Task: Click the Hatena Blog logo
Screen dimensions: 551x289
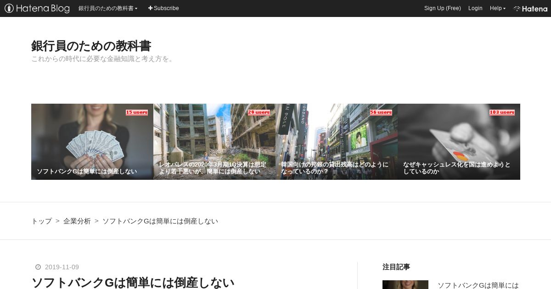Action: 37,8
